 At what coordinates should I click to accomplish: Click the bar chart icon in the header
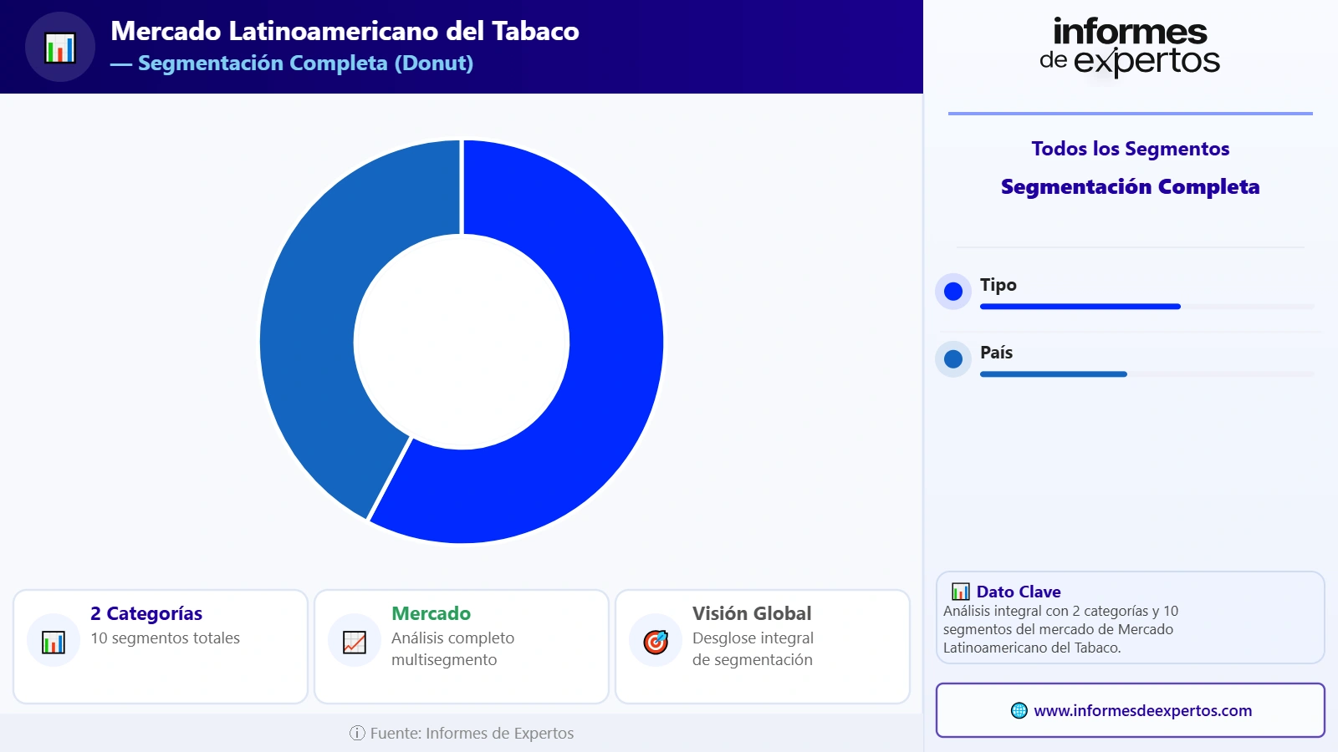click(60, 48)
